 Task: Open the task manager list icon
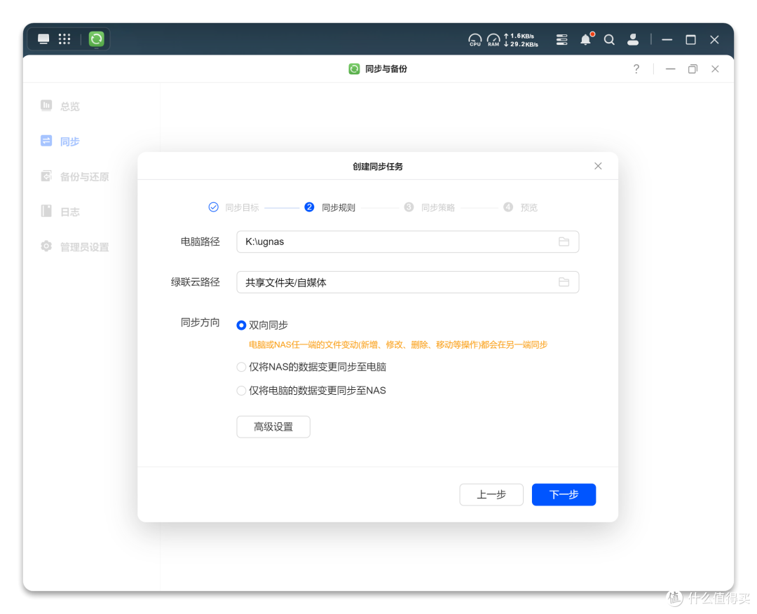pos(561,39)
